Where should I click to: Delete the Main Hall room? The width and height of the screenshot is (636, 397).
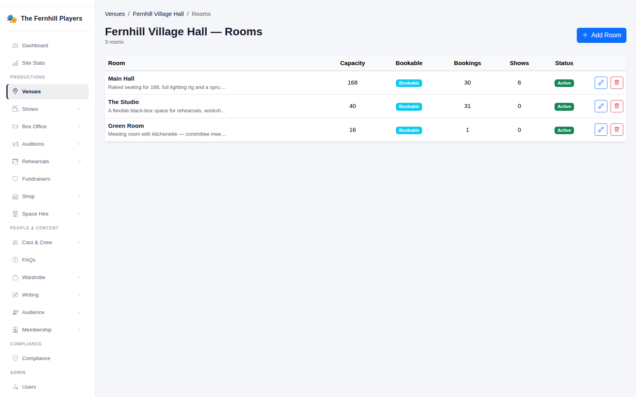617,83
